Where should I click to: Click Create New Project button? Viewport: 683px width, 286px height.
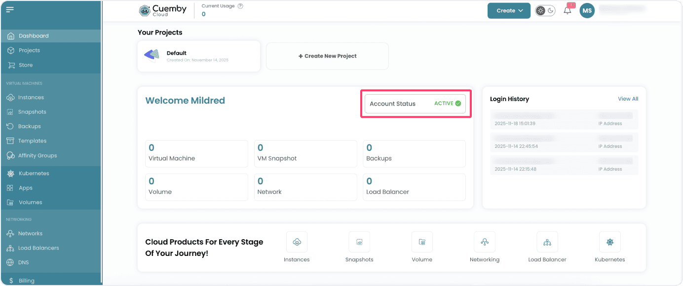[327, 56]
